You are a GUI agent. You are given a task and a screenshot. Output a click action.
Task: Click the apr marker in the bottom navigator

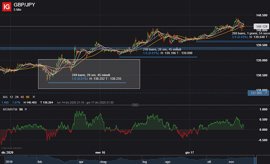[81, 162]
